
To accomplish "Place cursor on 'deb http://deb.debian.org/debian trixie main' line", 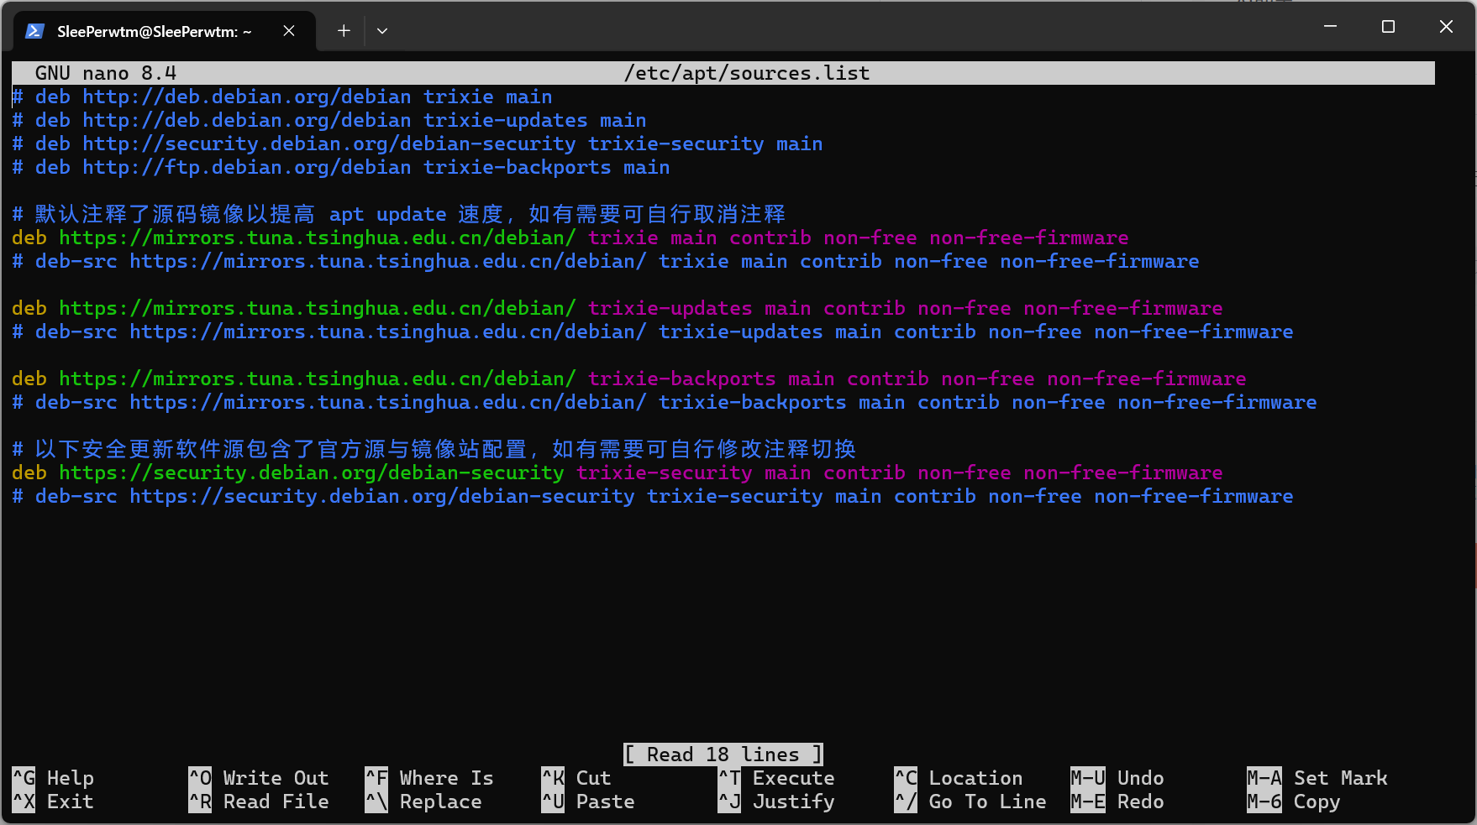I will 282,97.
